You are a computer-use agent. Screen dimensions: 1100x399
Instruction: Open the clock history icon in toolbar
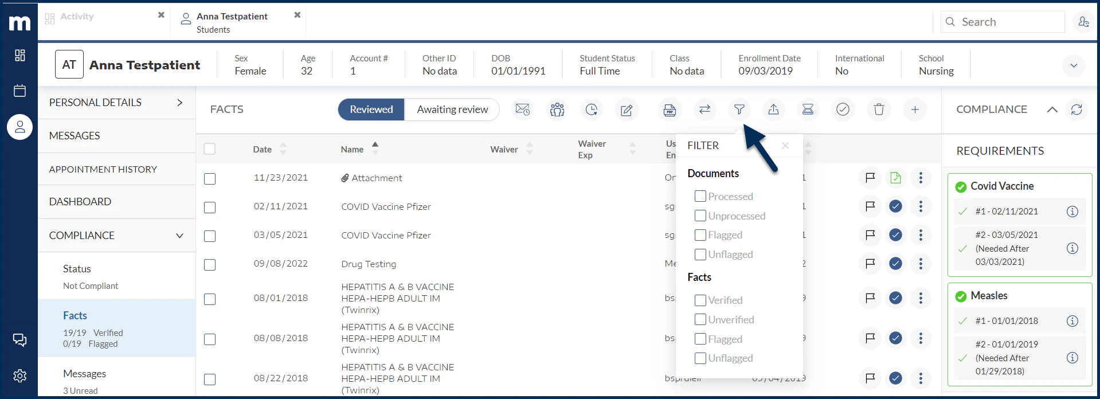pos(592,109)
